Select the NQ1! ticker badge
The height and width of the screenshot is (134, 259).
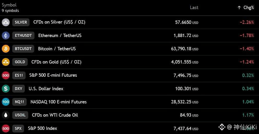pyautogui.click(x=19, y=102)
